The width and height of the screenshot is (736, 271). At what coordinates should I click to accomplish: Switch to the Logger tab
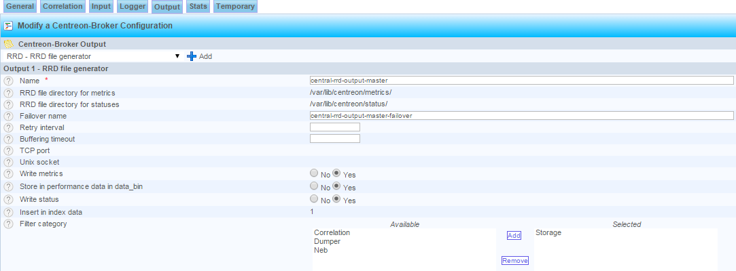(x=132, y=7)
